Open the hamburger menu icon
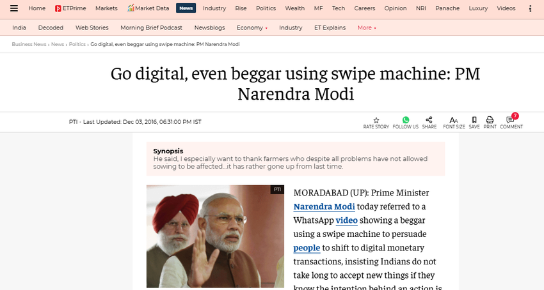The height and width of the screenshot is (290, 544). [14, 8]
